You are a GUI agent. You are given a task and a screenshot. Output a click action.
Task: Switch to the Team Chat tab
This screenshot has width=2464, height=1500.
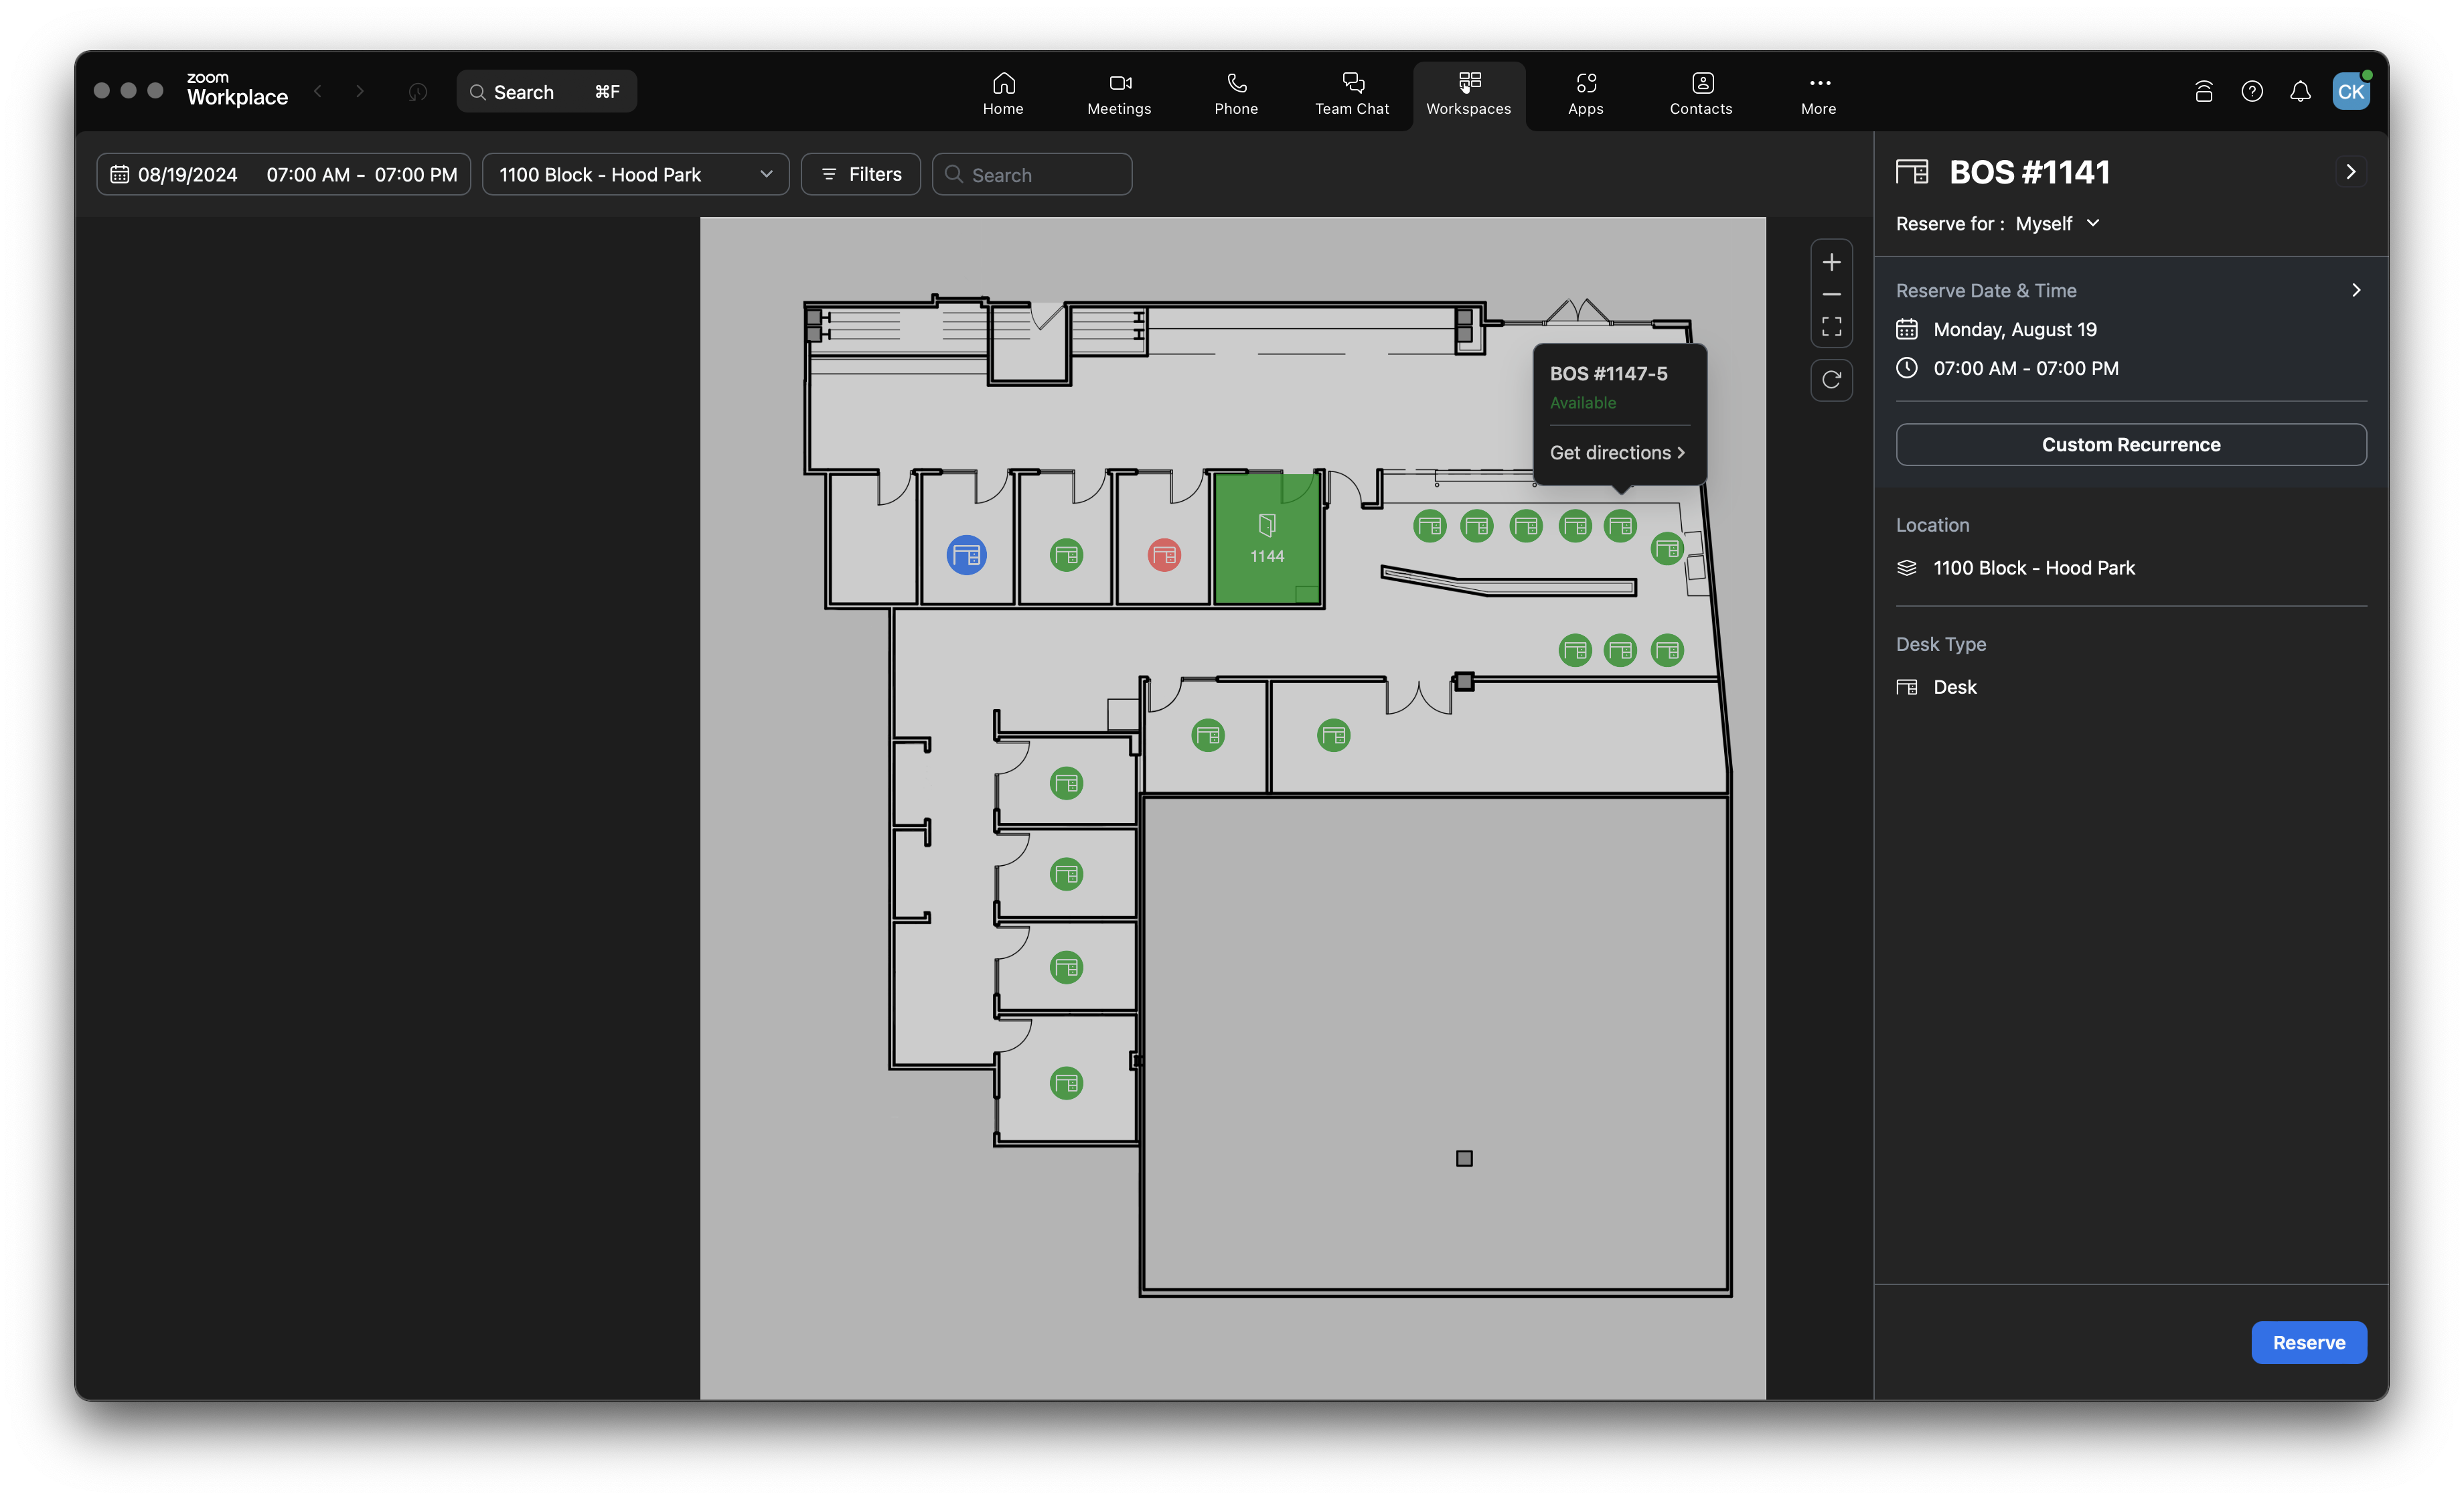pyautogui.click(x=1352, y=93)
